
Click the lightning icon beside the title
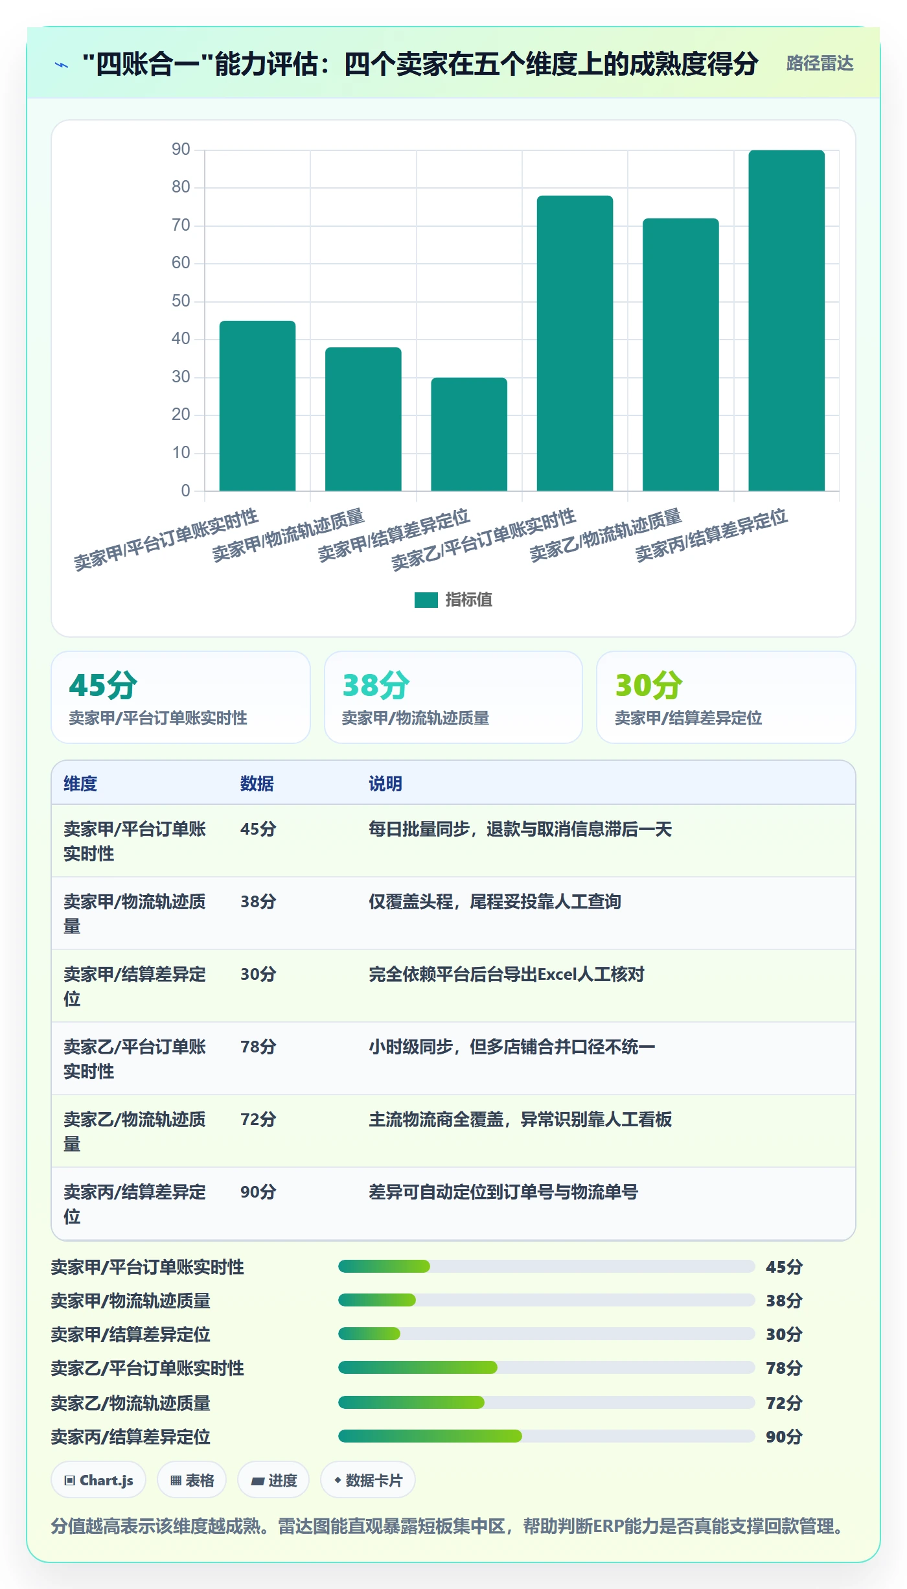[62, 65]
